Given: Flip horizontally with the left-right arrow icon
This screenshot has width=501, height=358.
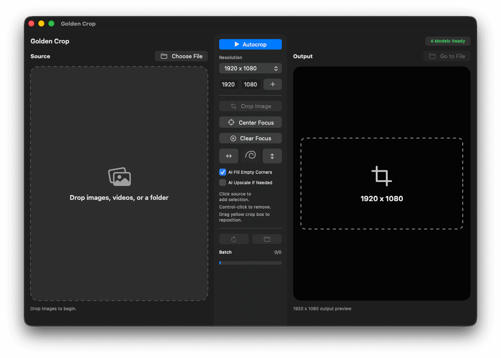Looking at the screenshot, I should coord(229,156).
